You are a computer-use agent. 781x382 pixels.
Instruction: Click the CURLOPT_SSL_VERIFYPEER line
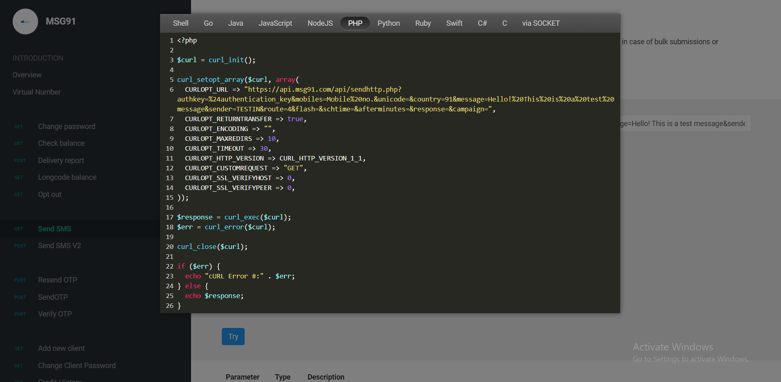click(240, 188)
